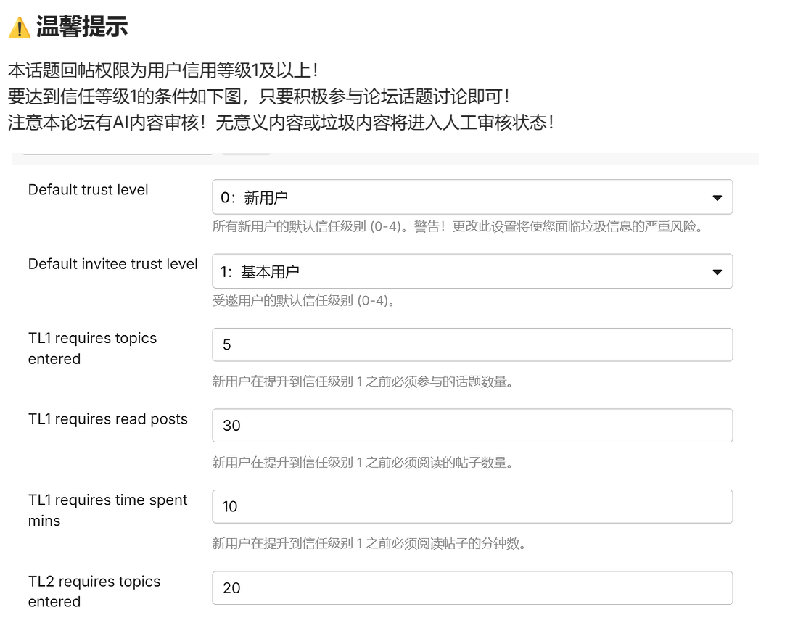Click the warning triangle icon beside 温馨提示
790x644 pixels.
pyautogui.click(x=19, y=28)
